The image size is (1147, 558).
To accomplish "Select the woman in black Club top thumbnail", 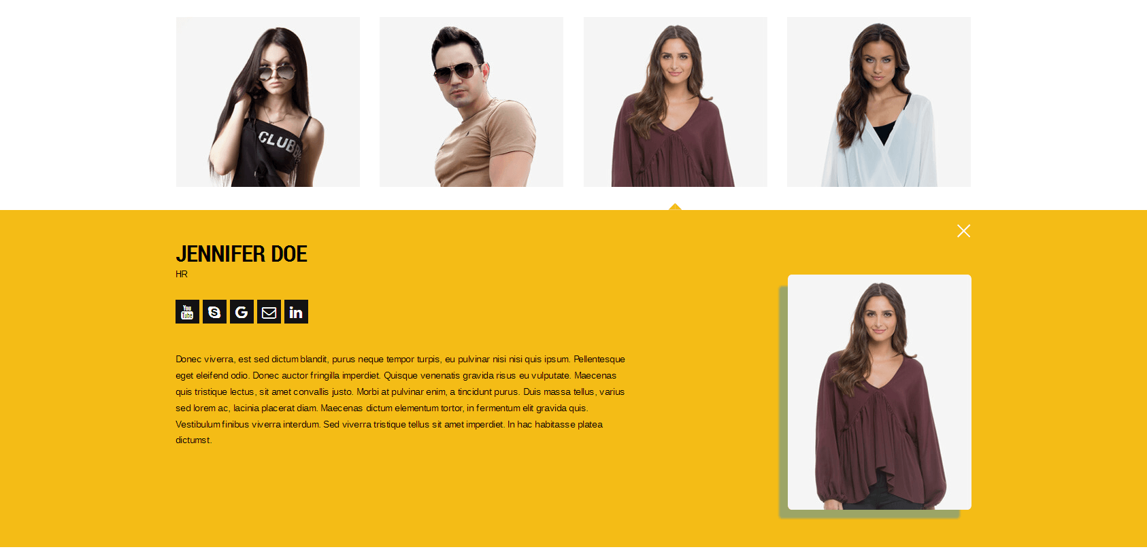I will click(268, 102).
